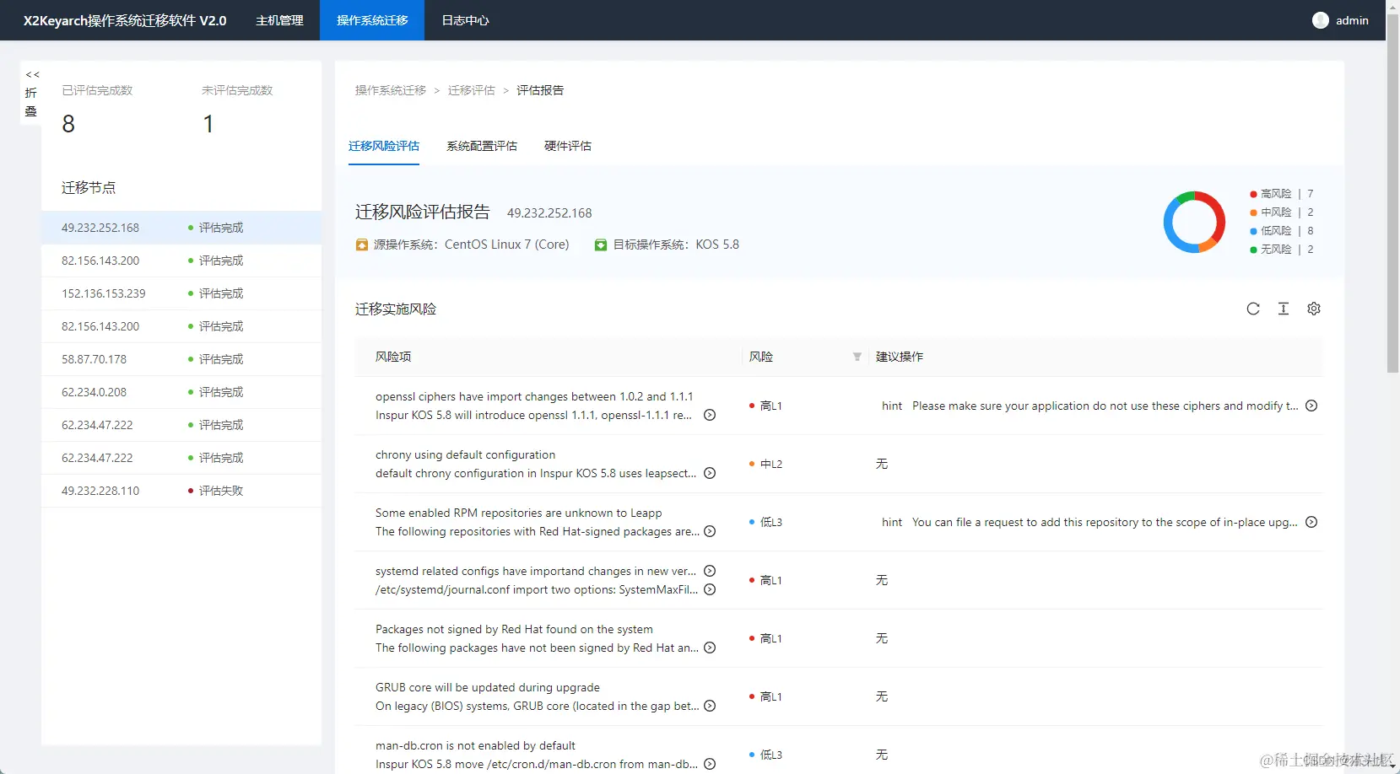Expand openssl hint suggested action
Screen dimensions: 1400x774
pyautogui.click(x=1311, y=406)
